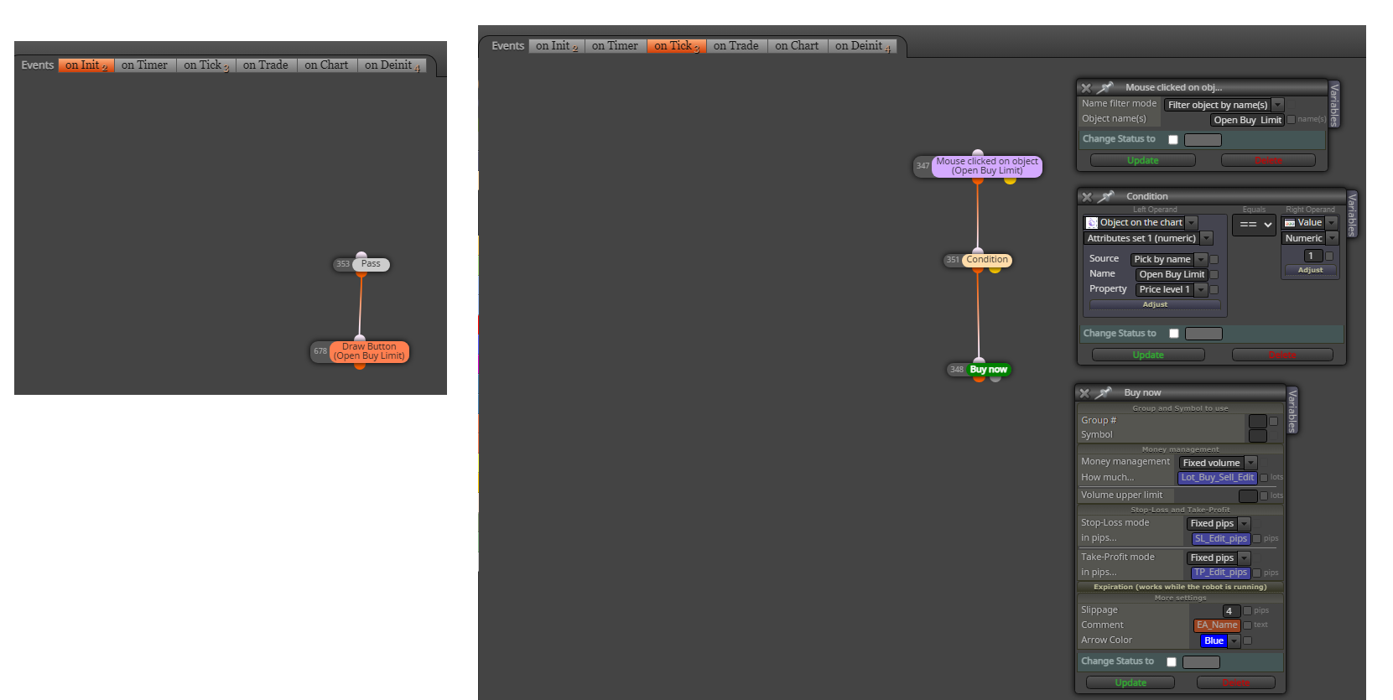The height and width of the screenshot is (700, 1393).
Task: Open the Object on the chart dropdown
Action: point(1141,223)
